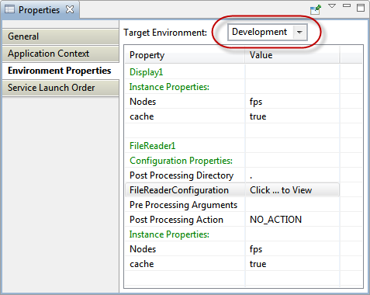Open the Application Context tab
This screenshot has width=370, height=295.
61,54
